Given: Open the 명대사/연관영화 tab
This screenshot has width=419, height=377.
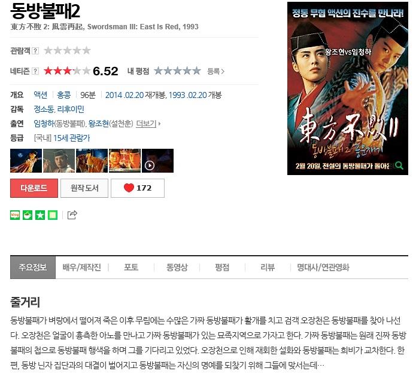Looking at the screenshot, I should (323, 267).
